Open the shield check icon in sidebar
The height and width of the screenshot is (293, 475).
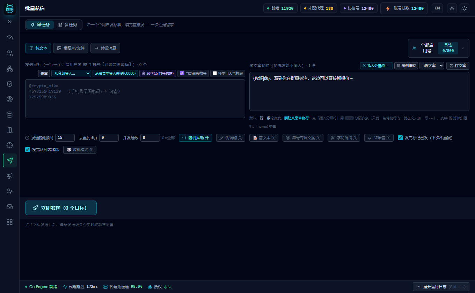10,84
